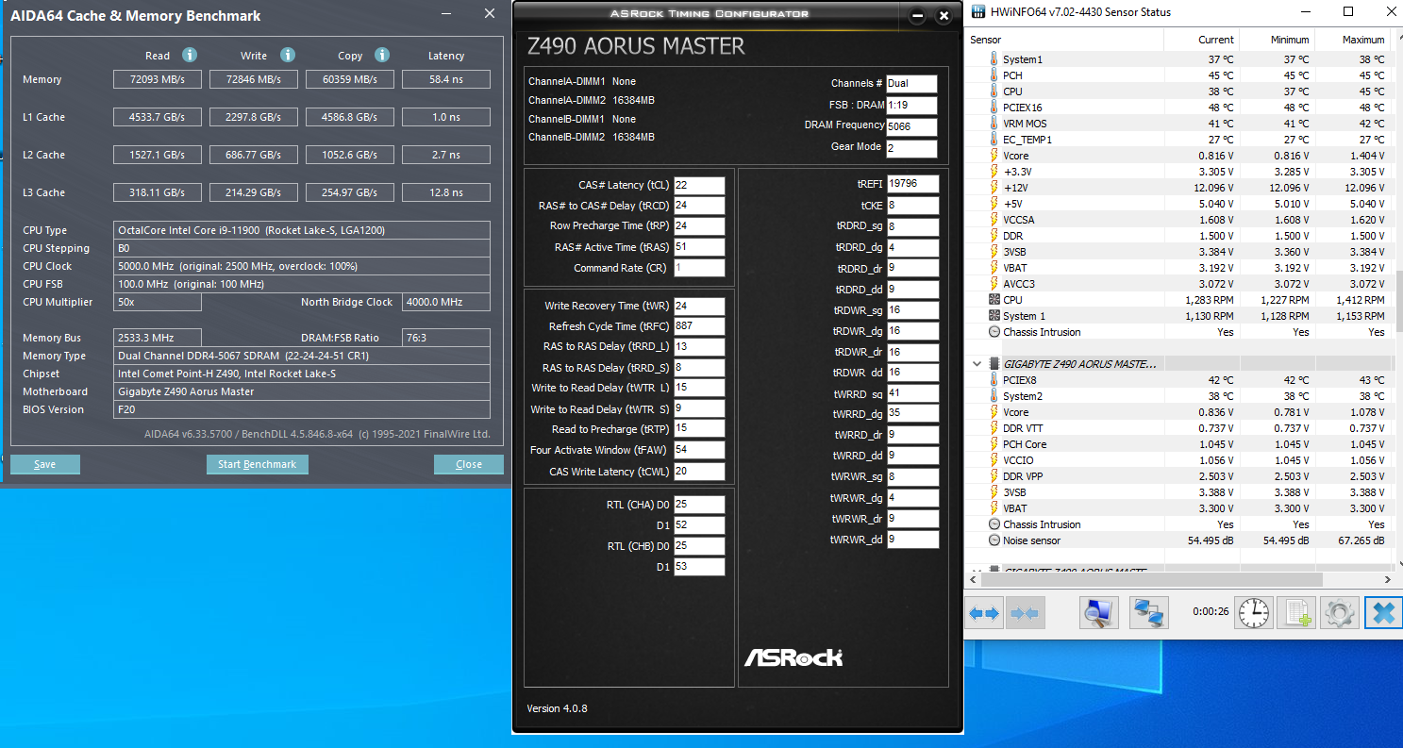Click the Command Rate (CR) field
Screen dimensions: 1403x748
[x=699, y=268]
